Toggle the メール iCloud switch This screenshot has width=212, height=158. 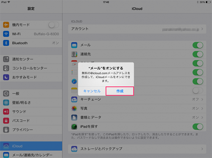[x=198, y=45]
